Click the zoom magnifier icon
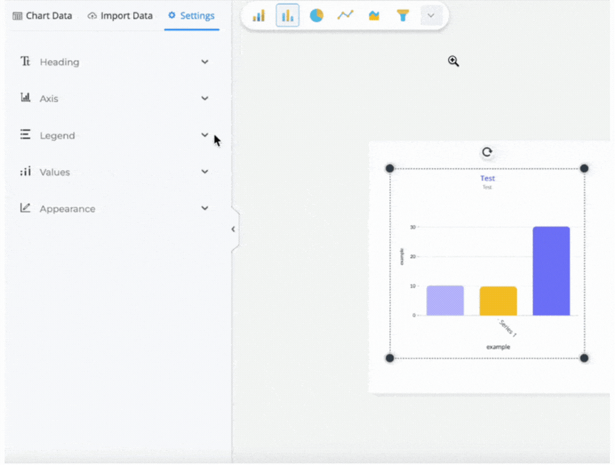615x465 pixels. click(x=453, y=61)
